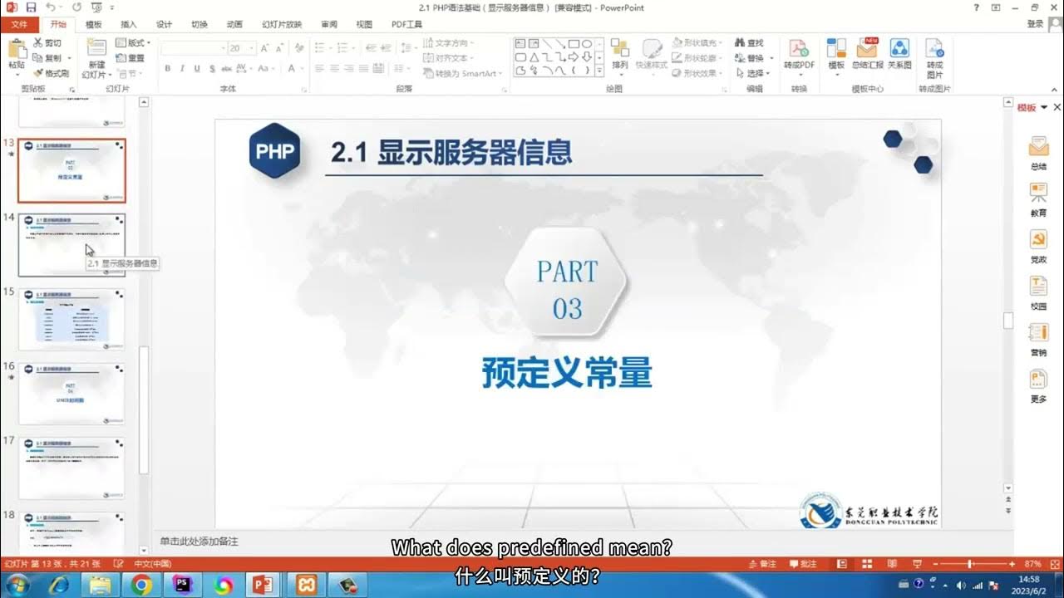
Task: Click the Paste (粘贴) clipboard icon
Action: click(x=17, y=49)
